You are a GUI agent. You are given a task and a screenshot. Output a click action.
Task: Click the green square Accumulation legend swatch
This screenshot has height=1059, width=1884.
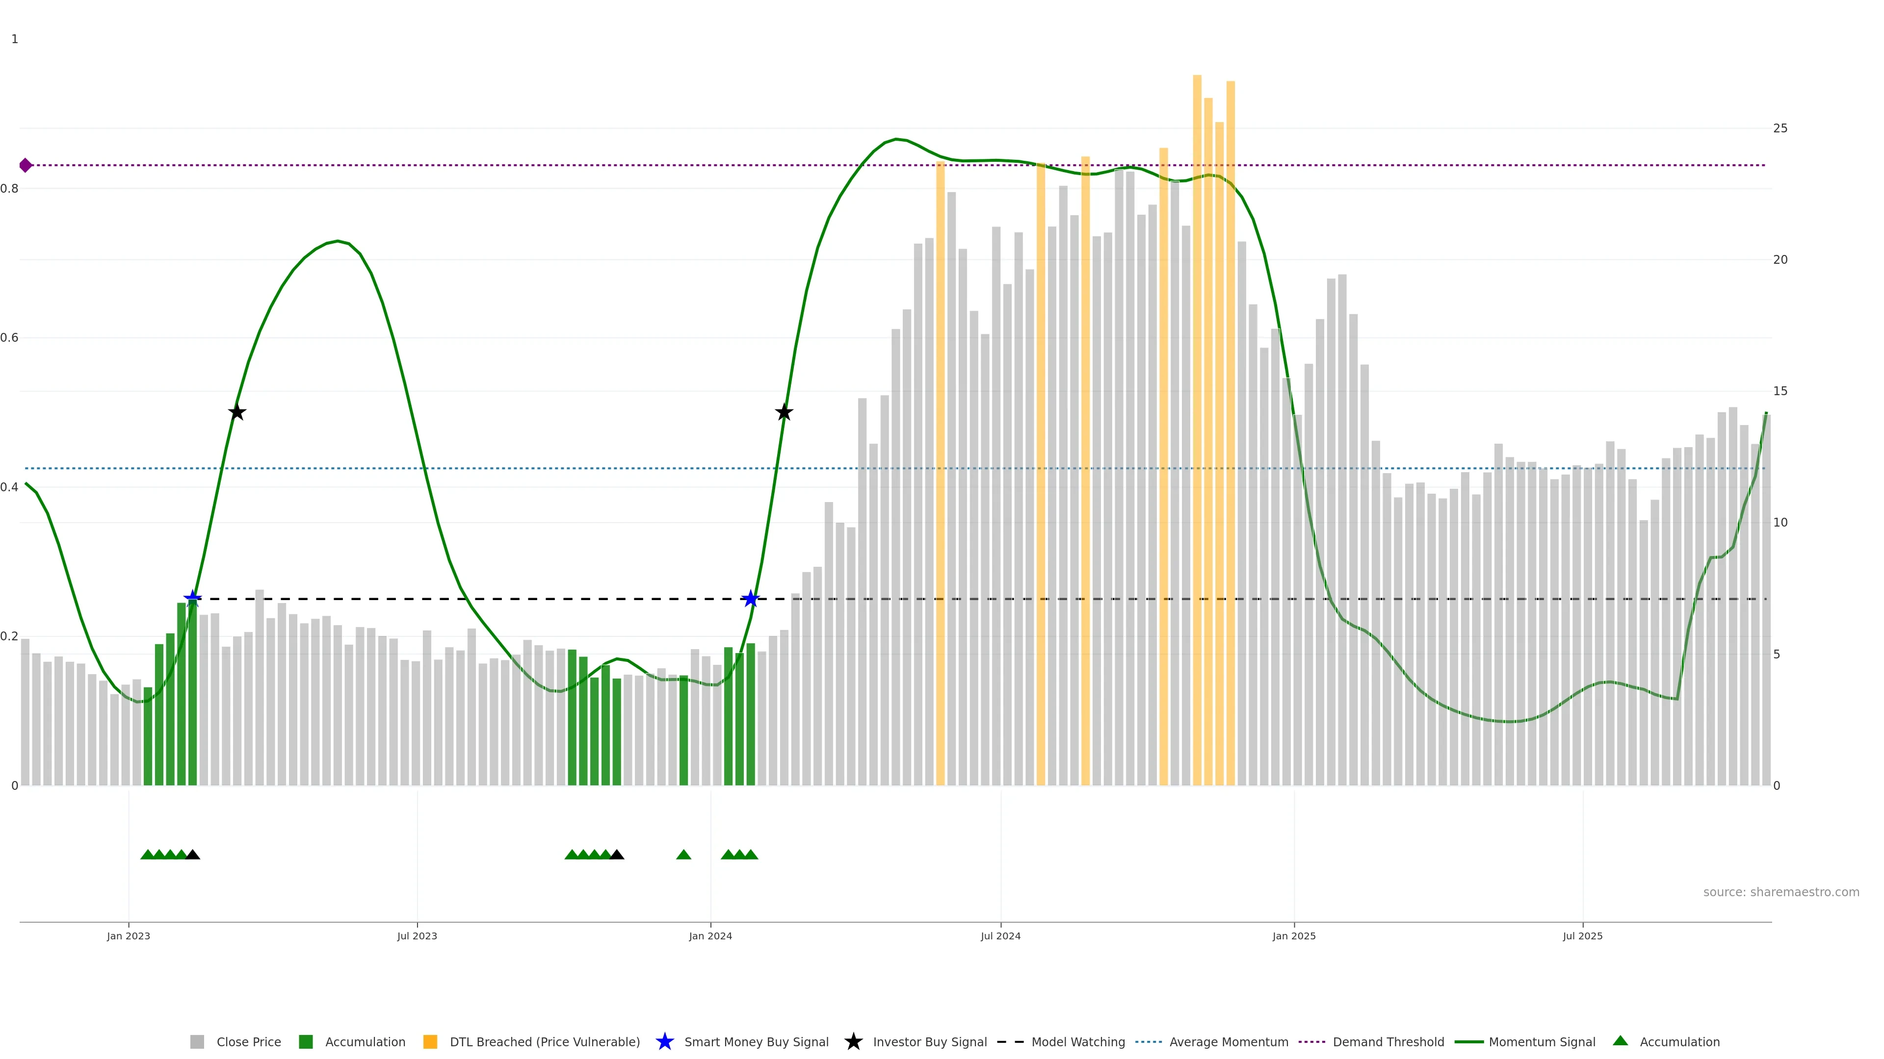click(x=306, y=1042)
